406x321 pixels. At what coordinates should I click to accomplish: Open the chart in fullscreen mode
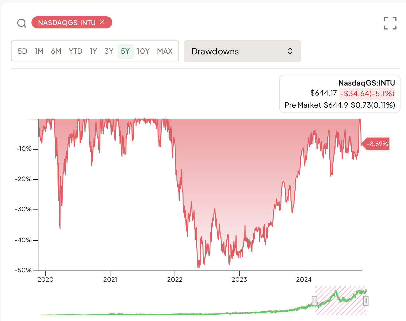(390, 23)
